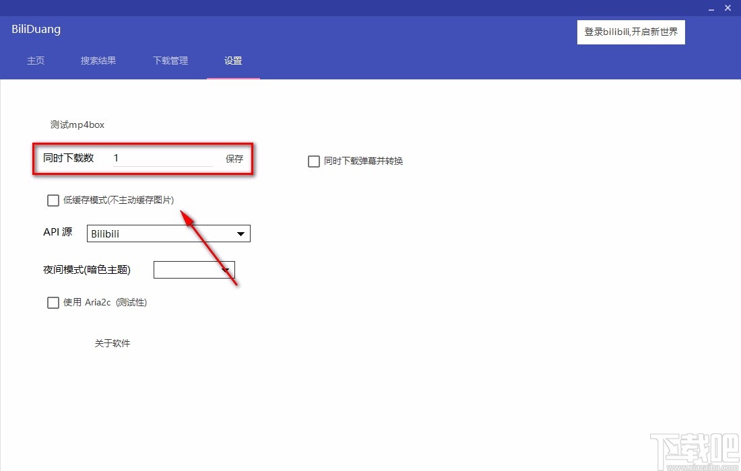741x471 pixels.
Task: Enable 同时下载弹幕并转换 checkbox
Action: click(313, 161)
